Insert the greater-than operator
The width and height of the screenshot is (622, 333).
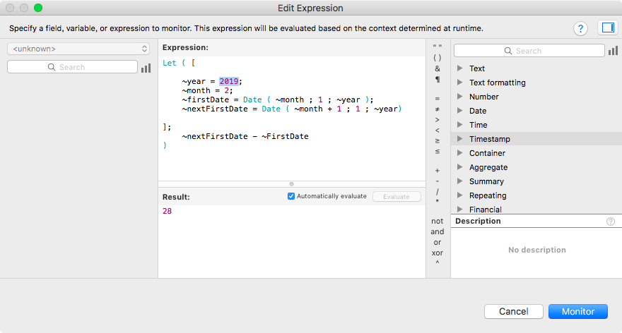tap(437, 120)
